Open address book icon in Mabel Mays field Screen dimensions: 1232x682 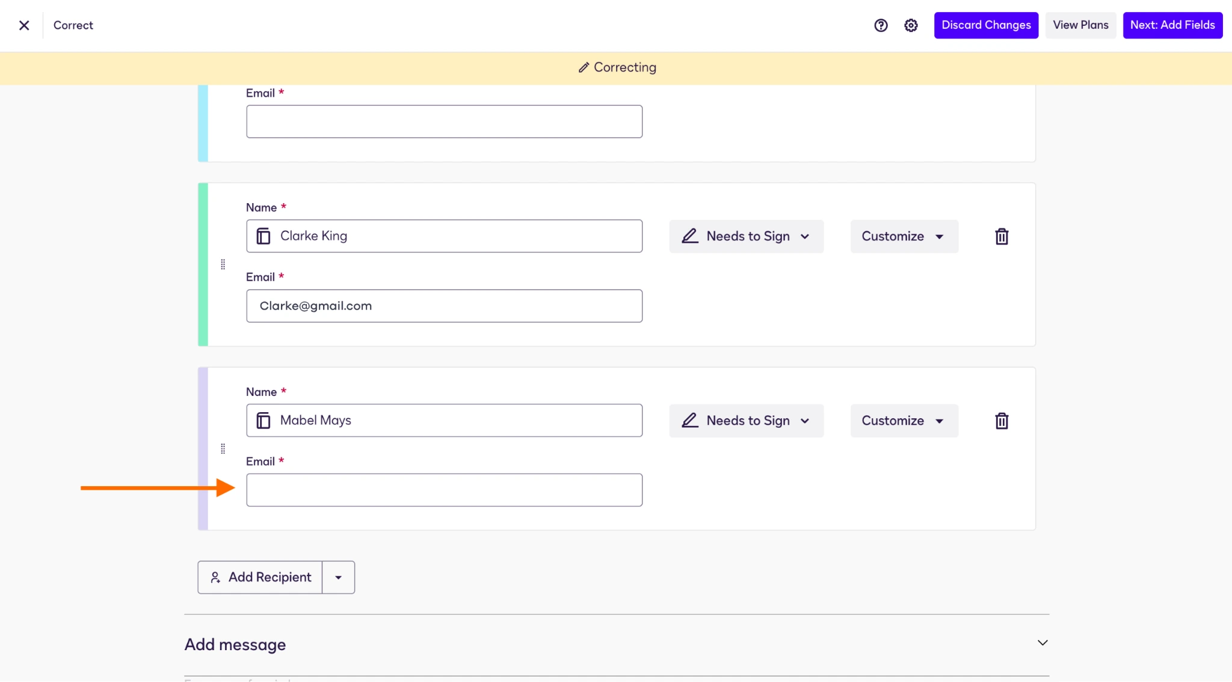263,421
